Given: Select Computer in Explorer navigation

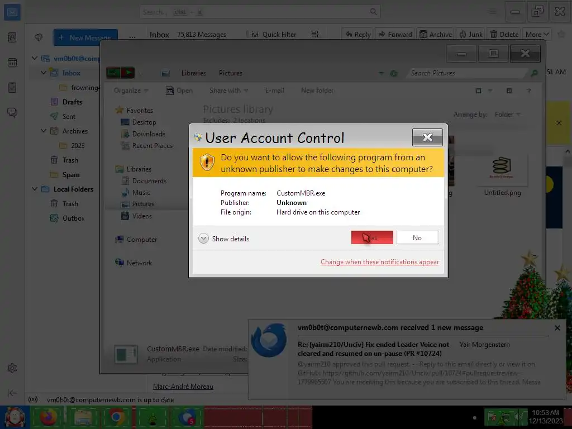Looking at the screenshot, I should (141, 239).
